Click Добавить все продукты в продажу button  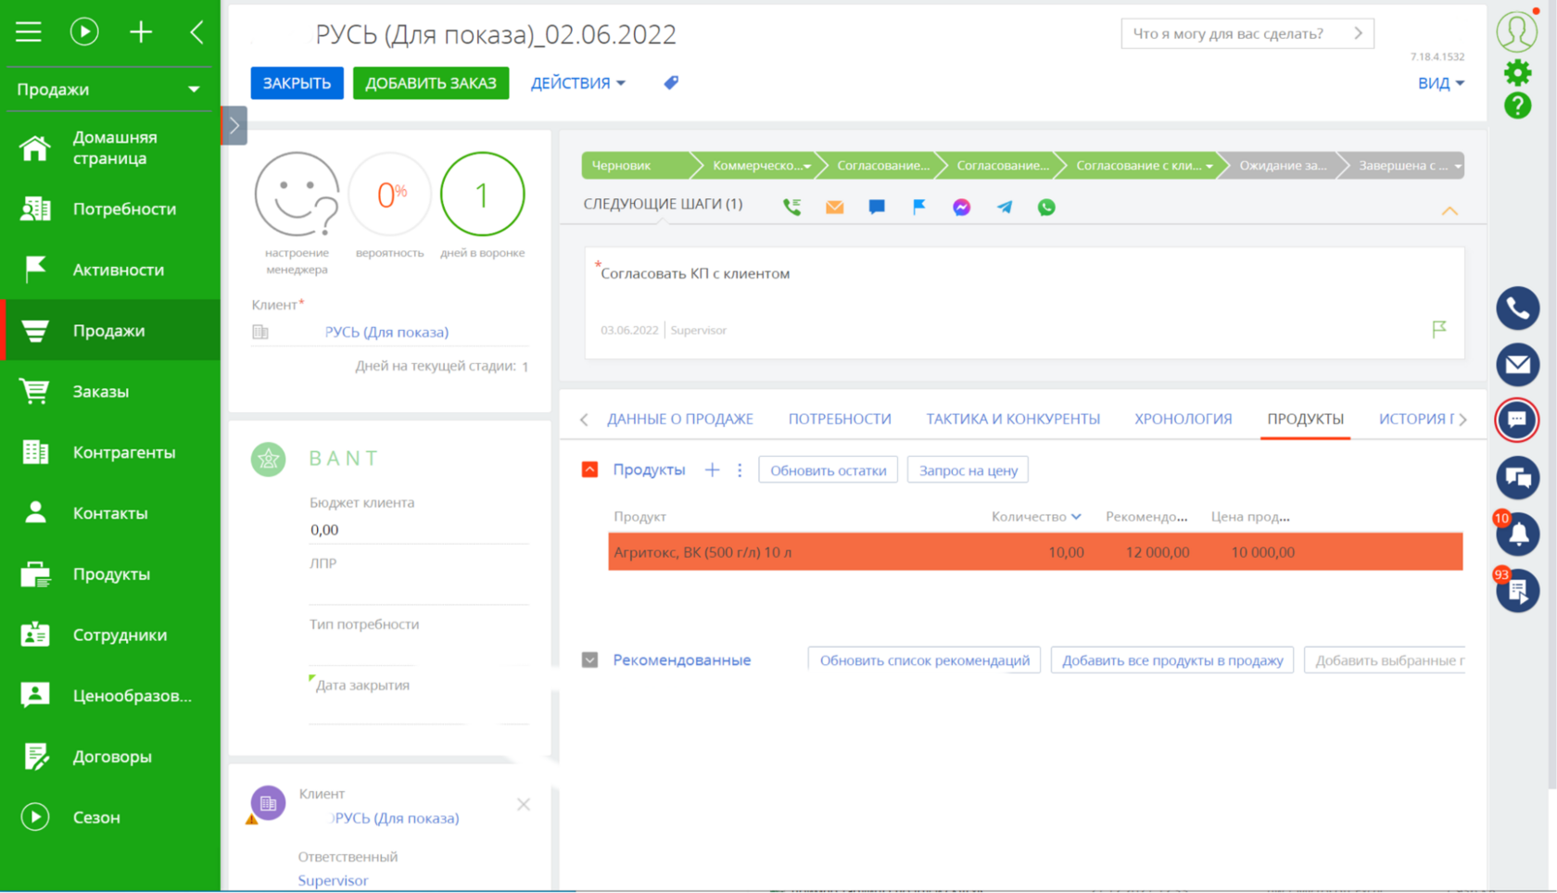click(x=1172, y=660)
